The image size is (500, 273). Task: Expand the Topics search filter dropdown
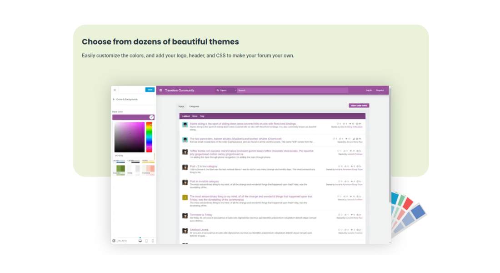coord(235,90)
